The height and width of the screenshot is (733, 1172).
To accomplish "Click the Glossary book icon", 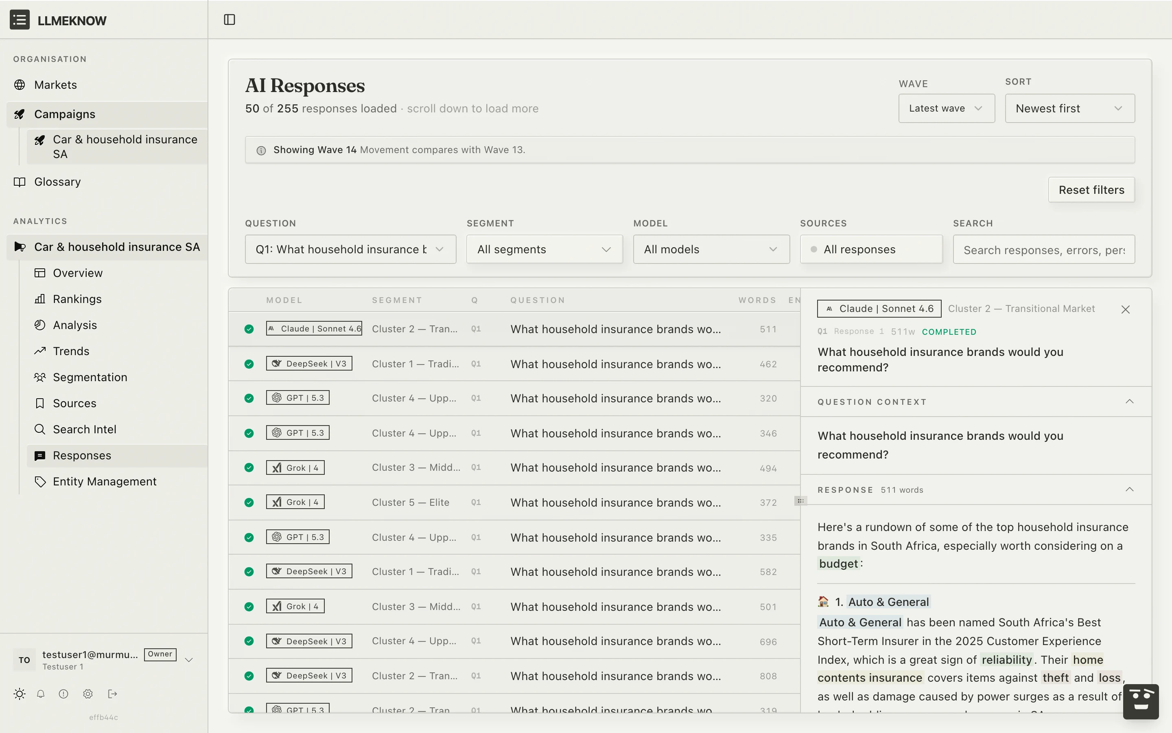I will (x=20, y=182).
